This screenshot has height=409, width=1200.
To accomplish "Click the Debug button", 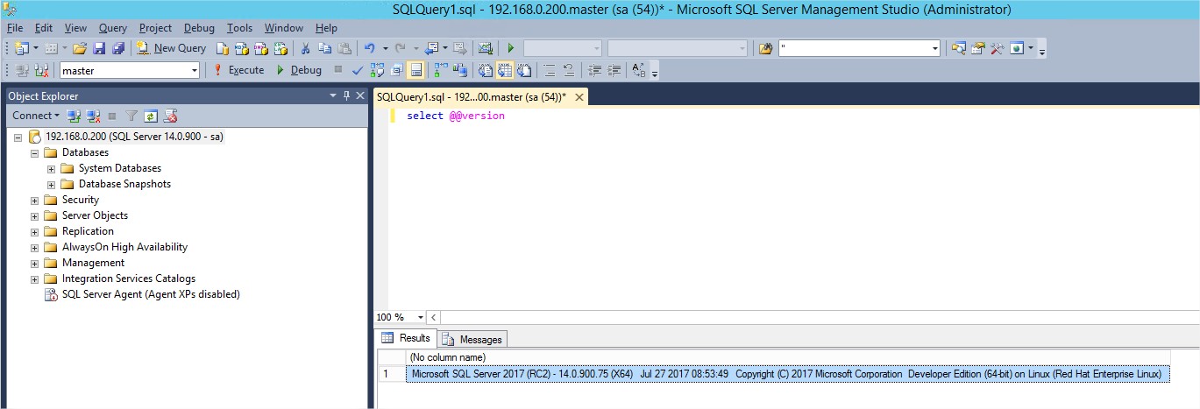I will 300,70.
